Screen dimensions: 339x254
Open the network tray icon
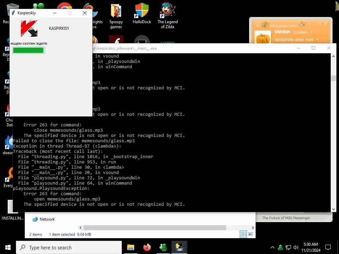coord(288,247)
